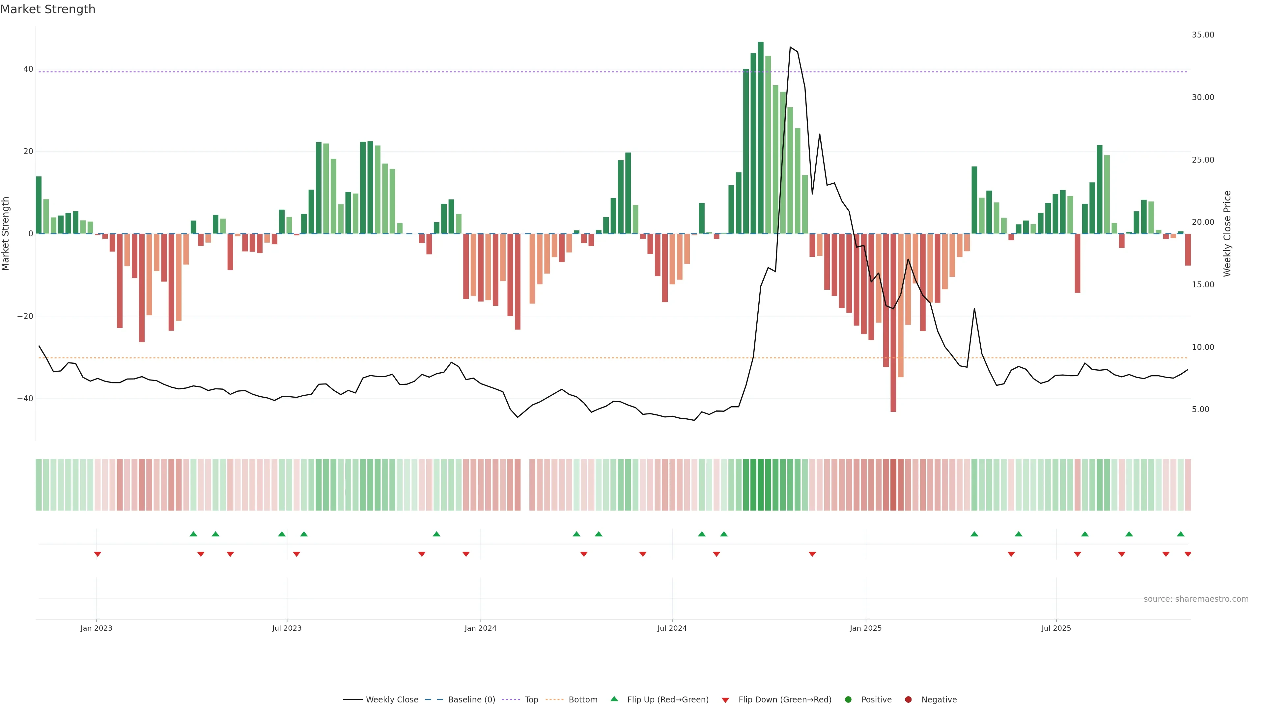
Task: Click the last green flip-up marker at far right
Action: point(1181,534)
